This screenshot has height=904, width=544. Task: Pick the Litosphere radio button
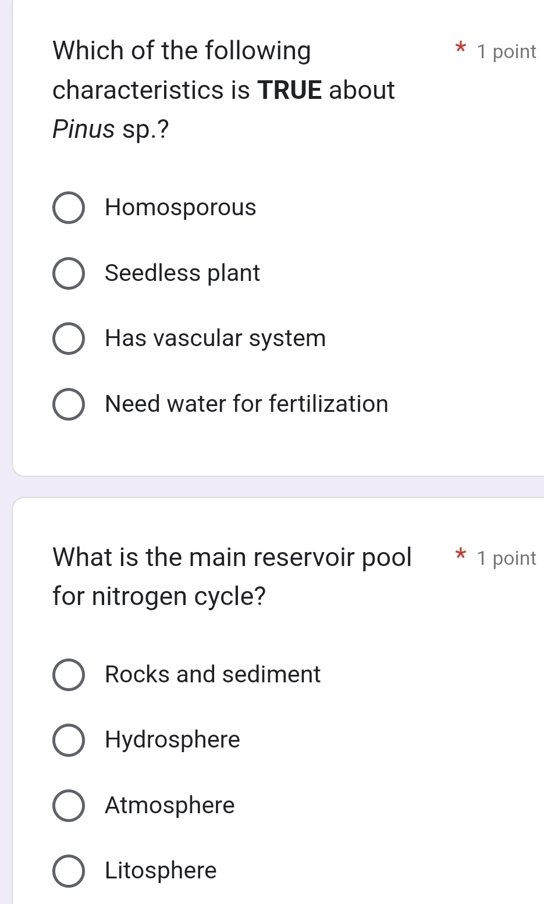tap(68, 871)
